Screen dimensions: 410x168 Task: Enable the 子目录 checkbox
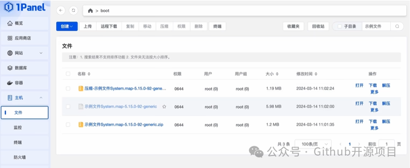pyautogui.click(x=340, y=26)
